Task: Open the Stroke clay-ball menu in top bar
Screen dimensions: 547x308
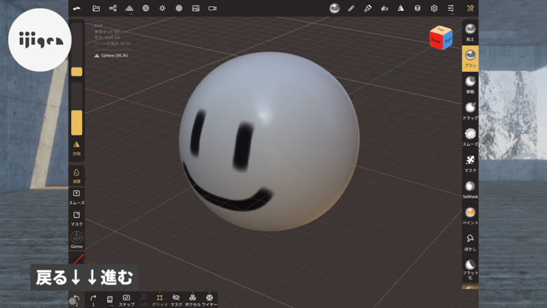Action: [334, 8]
